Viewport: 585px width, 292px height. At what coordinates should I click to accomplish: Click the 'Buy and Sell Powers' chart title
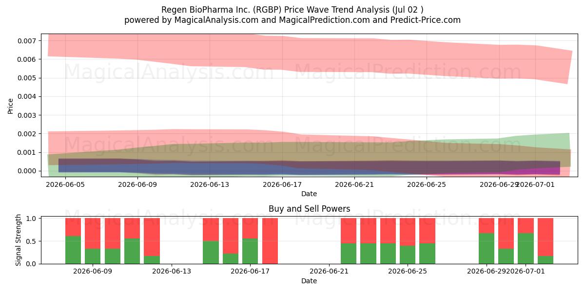pos(309,209)
